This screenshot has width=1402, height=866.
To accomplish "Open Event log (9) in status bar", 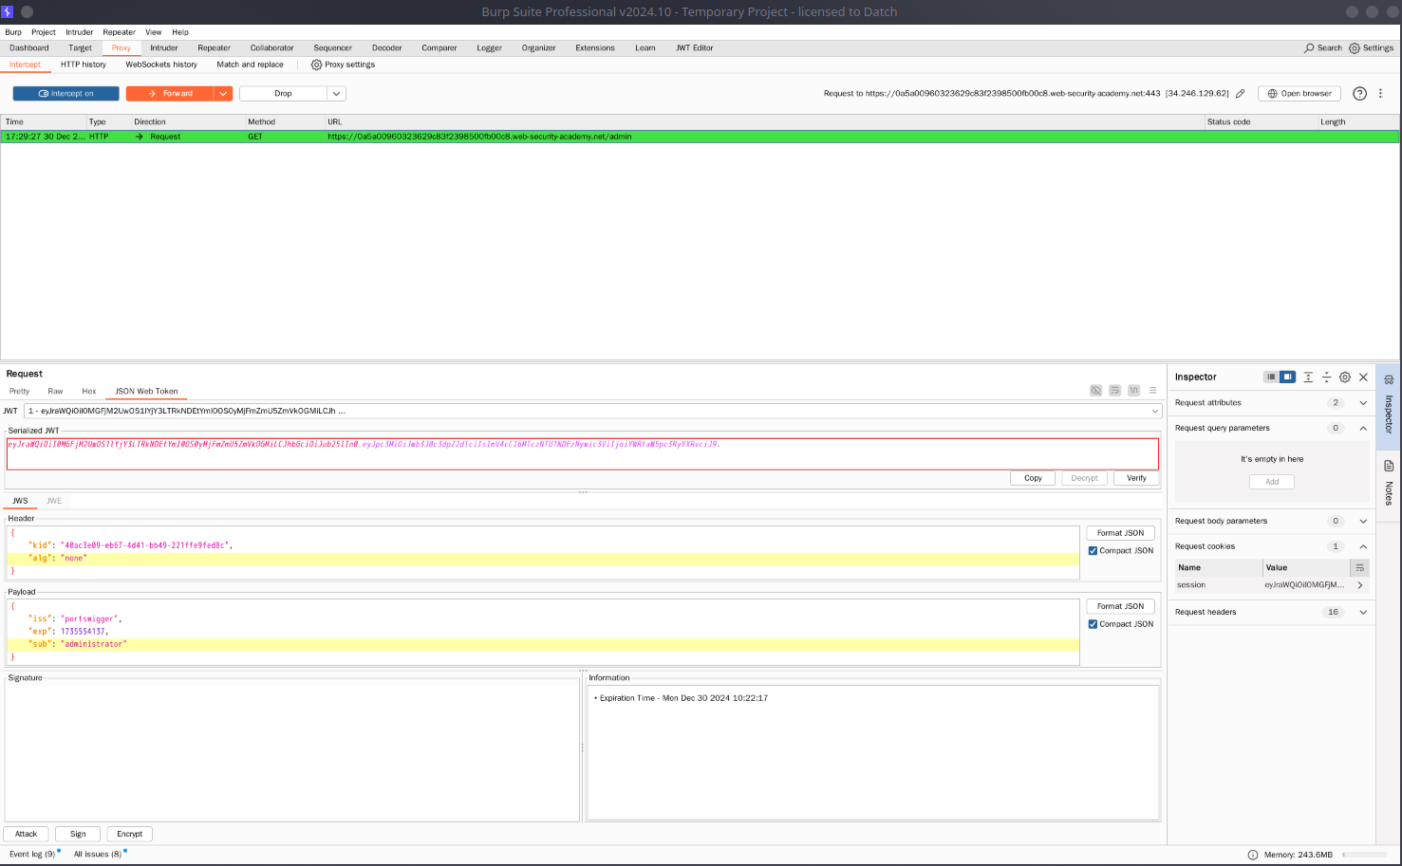I will click(32, 855).
